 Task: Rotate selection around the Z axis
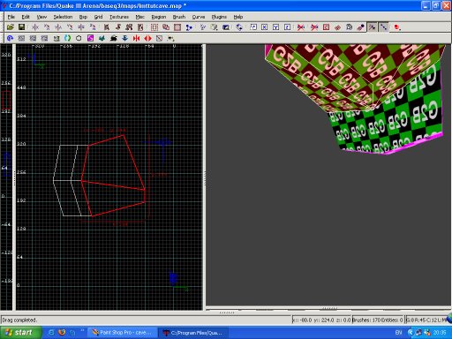coord(93,27)
